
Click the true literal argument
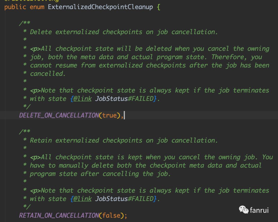pos(109,115)
